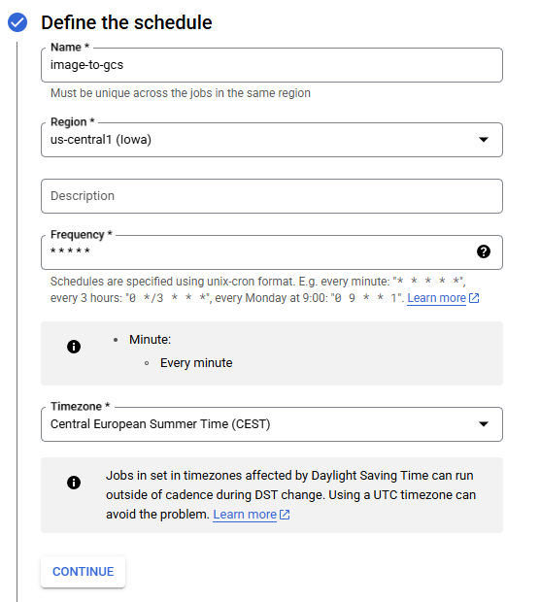Open the Daylight Saving Time Learn more link
This screenshot has height=602, width=540.
pyautogui.click(x=245, y=514)
